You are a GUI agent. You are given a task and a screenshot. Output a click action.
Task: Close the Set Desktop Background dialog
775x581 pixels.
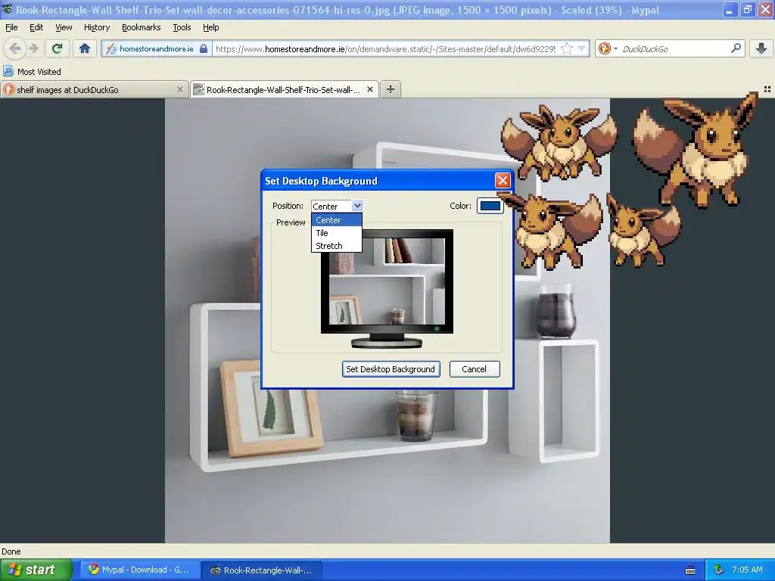503,180
